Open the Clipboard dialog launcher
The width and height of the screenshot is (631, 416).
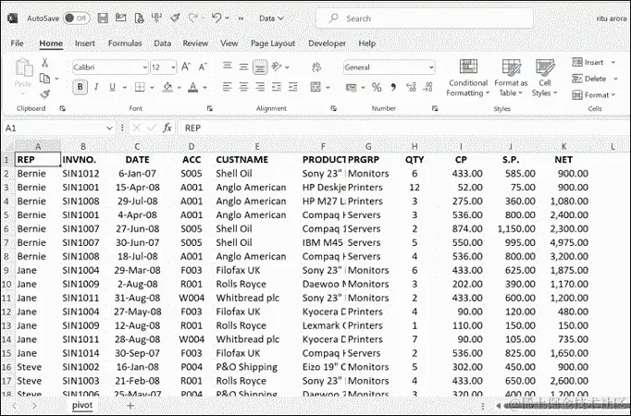pos(62,108)
